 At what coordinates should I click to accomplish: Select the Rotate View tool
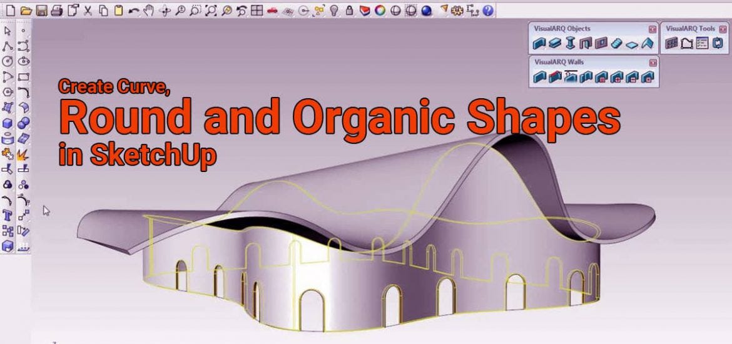(x=165, y=11)
